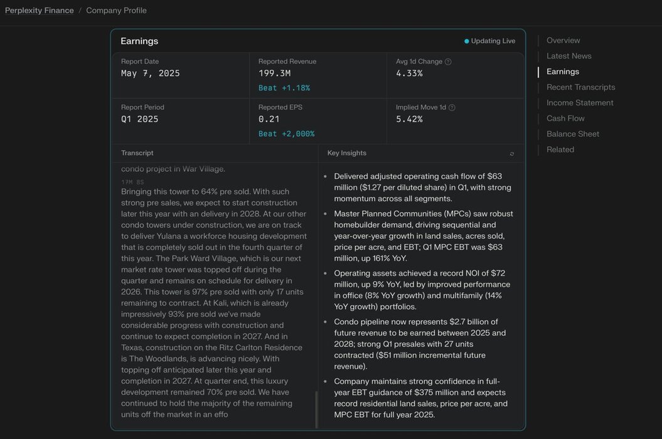Screen dimensions: 662x439
Task: View the Balance Sheet section
Action: point(572,134)
